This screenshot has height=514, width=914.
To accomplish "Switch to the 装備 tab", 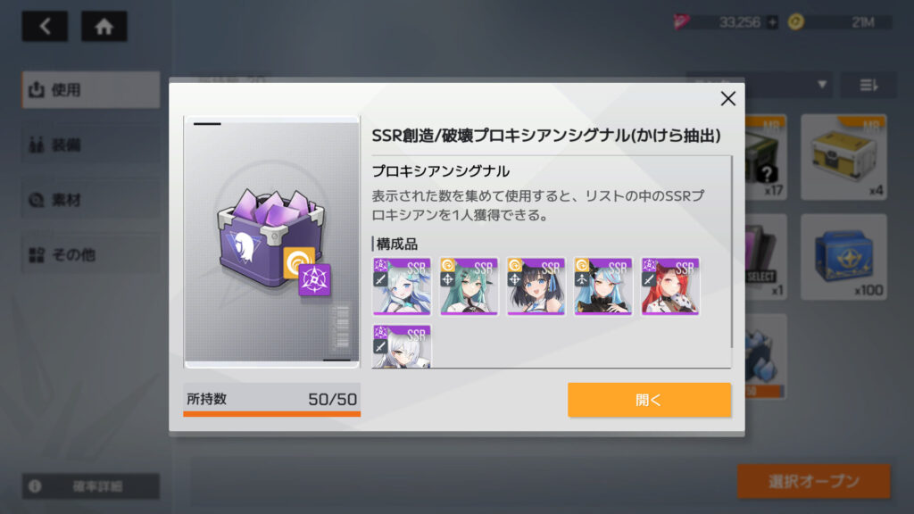I will point(91,145).
